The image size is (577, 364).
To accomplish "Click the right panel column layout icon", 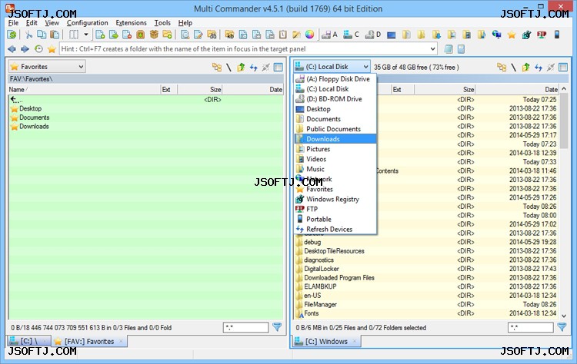I will (563, 68).
